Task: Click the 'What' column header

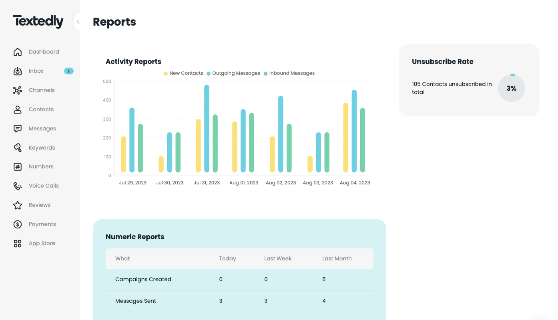Action: tap(122, 258)
